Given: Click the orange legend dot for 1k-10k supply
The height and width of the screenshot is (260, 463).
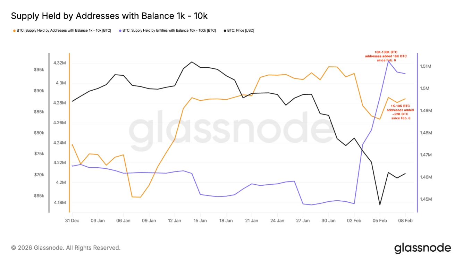Looking at the screenshot, I should (x=14, y=31).
